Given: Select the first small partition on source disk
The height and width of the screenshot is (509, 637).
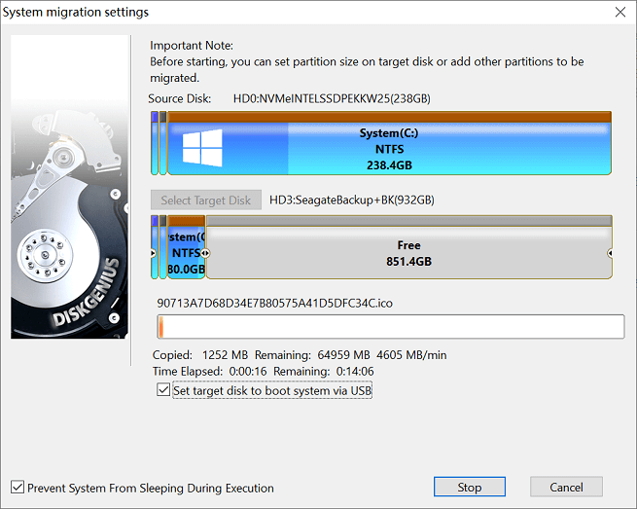Looking at the screenshot, I should tap(154, 146).
